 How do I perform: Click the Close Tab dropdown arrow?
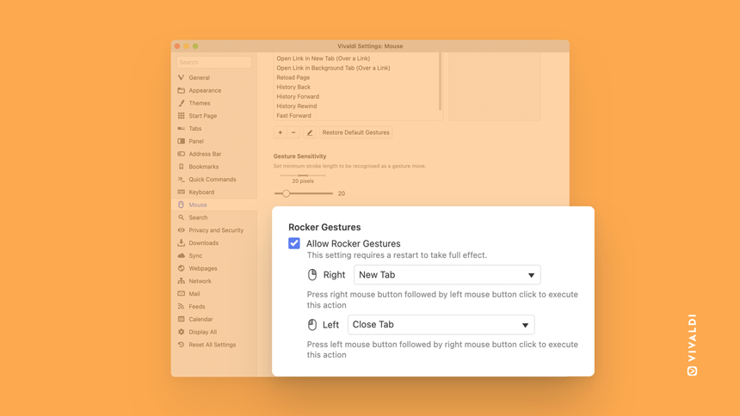tap(525, 325)
